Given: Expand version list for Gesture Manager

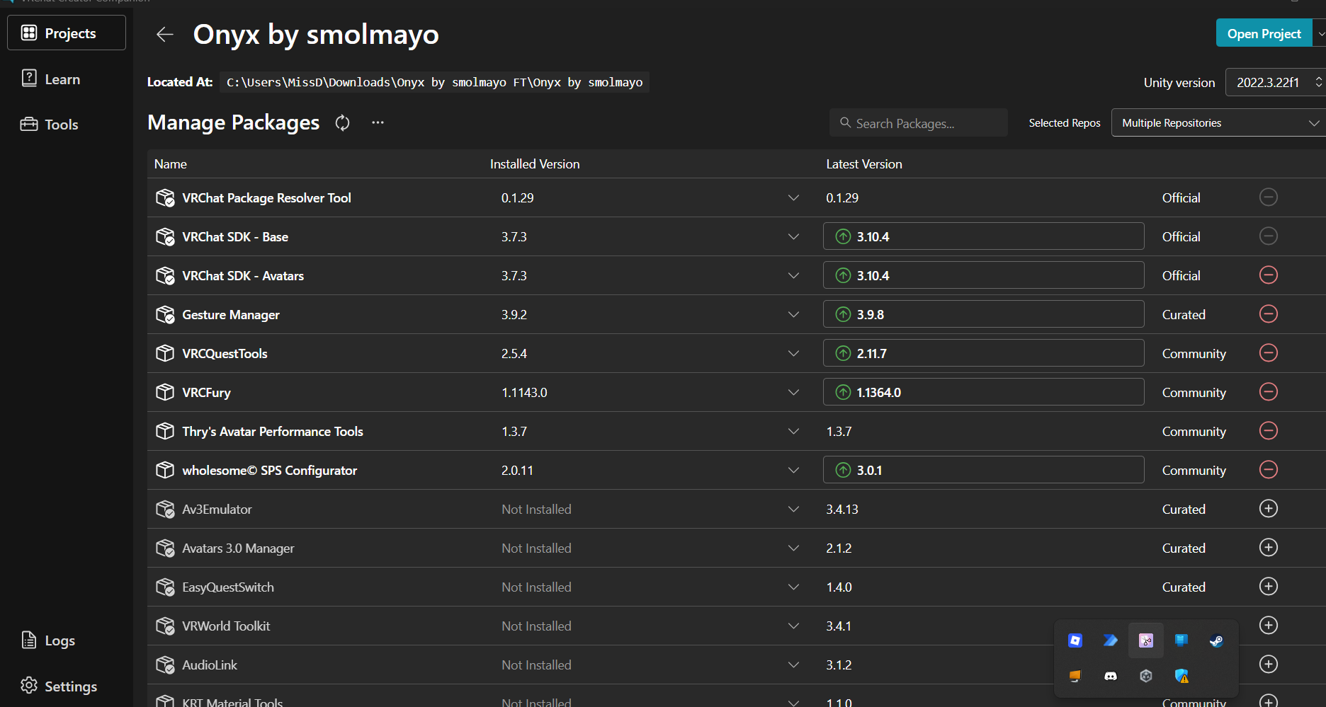Looking at the screenshot, I should (793, 314).
